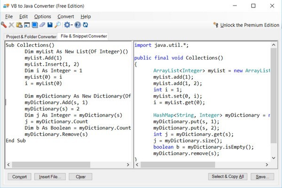Click the blue floppy disk save icon
Screen dimensions: 282x188
tap(50, 25)
